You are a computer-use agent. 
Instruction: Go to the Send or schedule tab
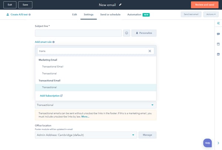point(110,14)
